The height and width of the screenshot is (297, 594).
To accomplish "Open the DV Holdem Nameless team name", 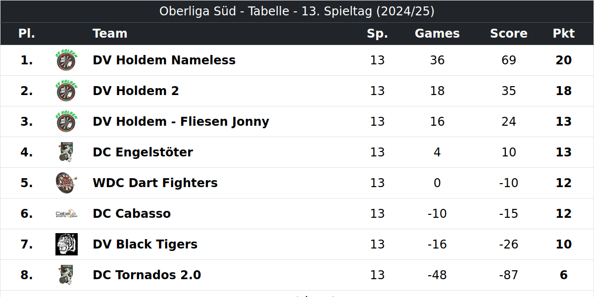I will tap(164, 60).
